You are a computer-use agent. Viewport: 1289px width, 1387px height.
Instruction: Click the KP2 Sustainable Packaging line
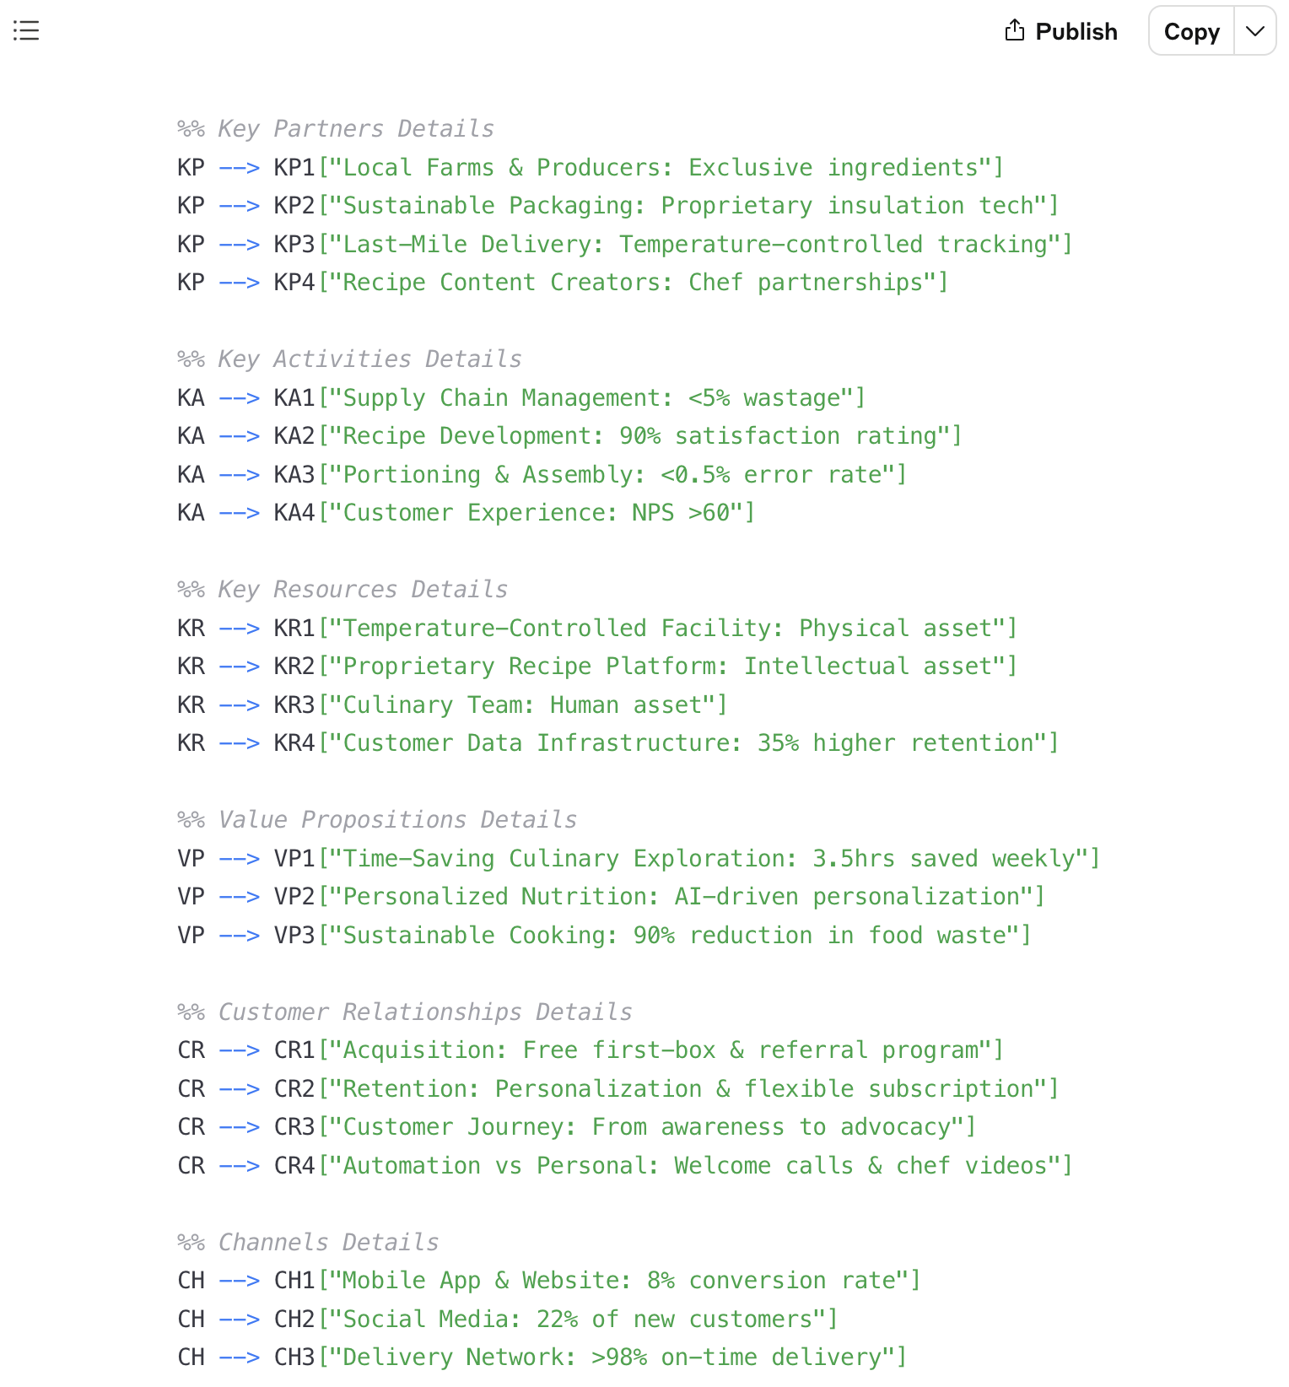click(618, 205)
